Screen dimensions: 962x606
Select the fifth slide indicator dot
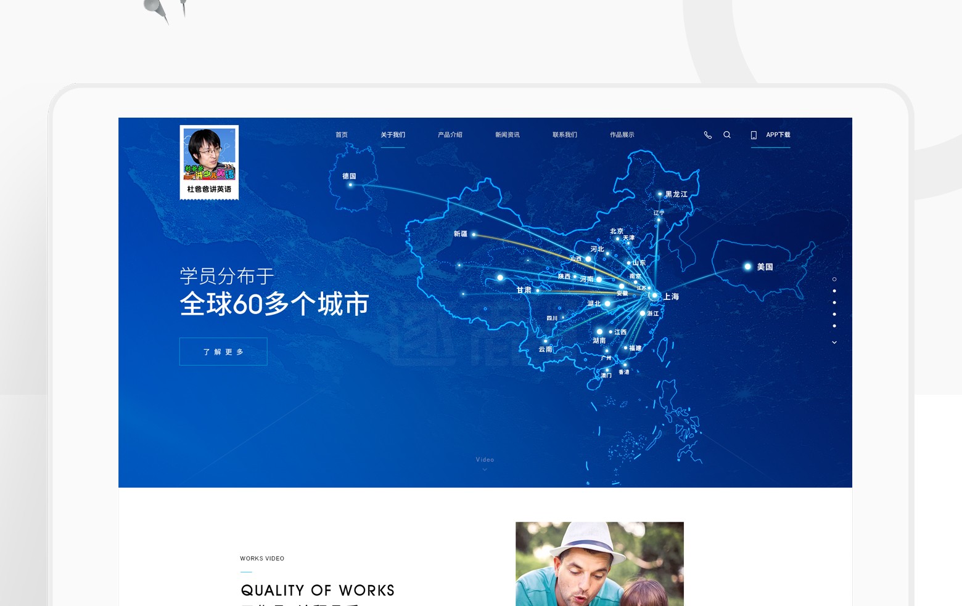point(834,326)
